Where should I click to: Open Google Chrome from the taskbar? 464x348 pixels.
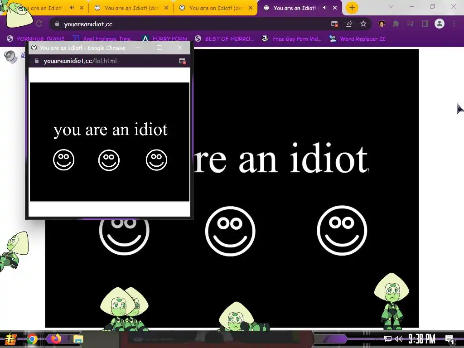click(32, 339)
